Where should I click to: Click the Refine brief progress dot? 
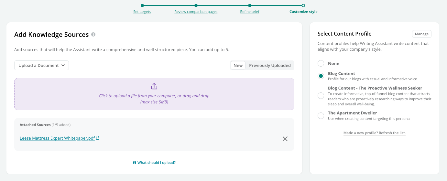tap(250, 5)
